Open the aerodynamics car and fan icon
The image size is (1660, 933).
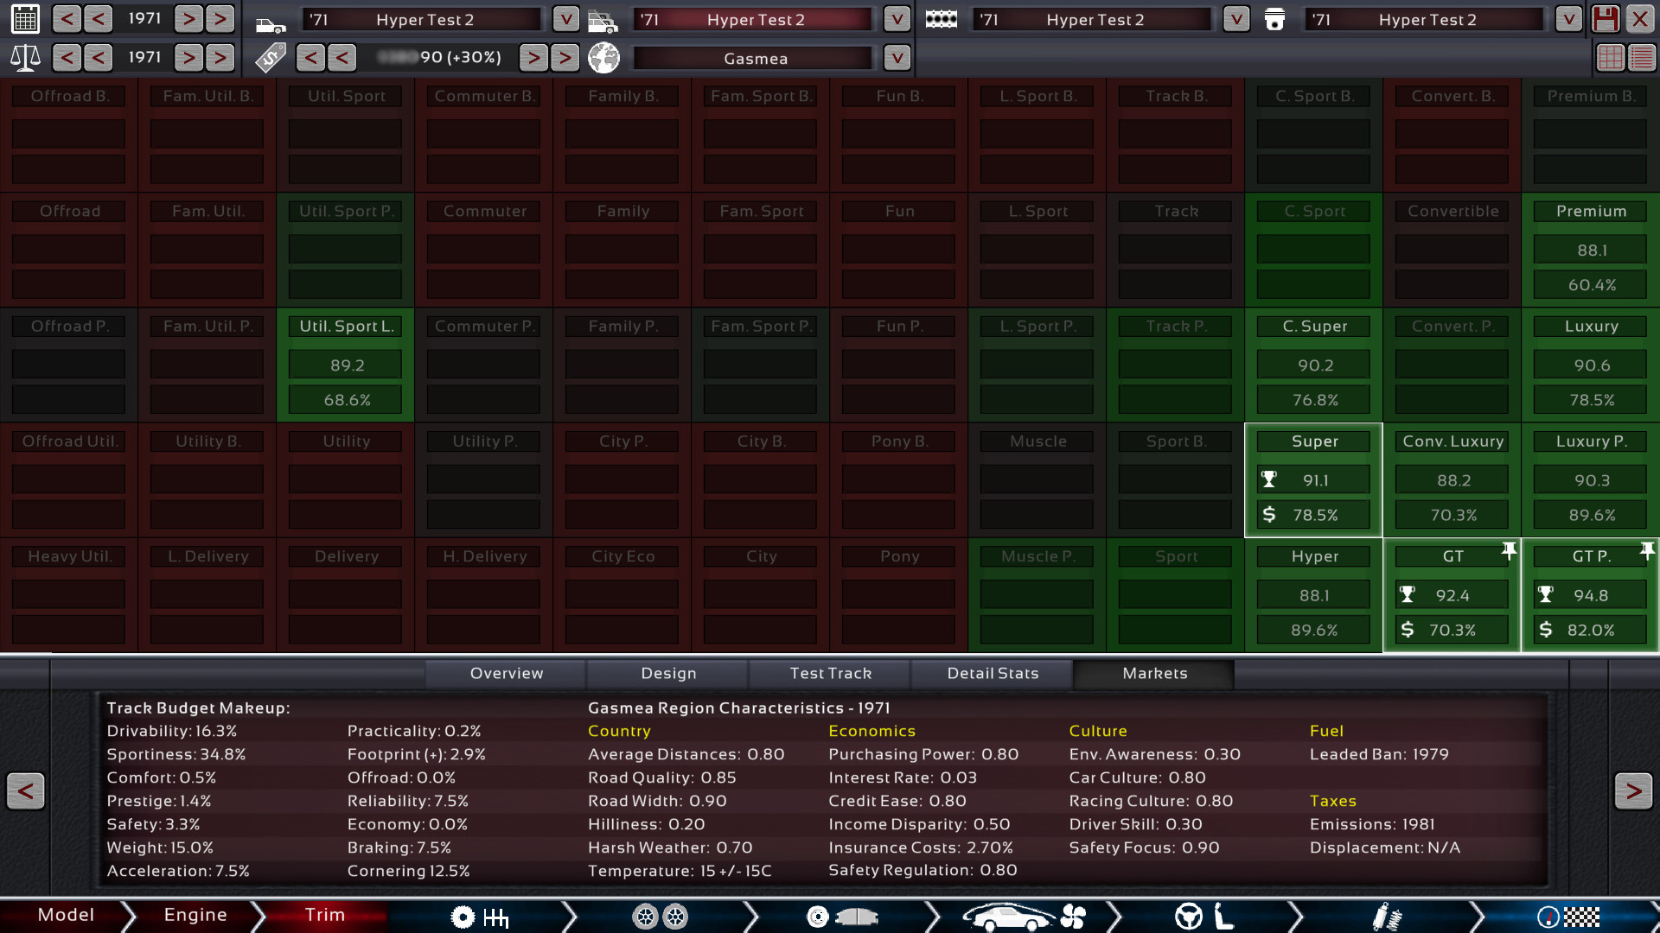[1023, 917]
